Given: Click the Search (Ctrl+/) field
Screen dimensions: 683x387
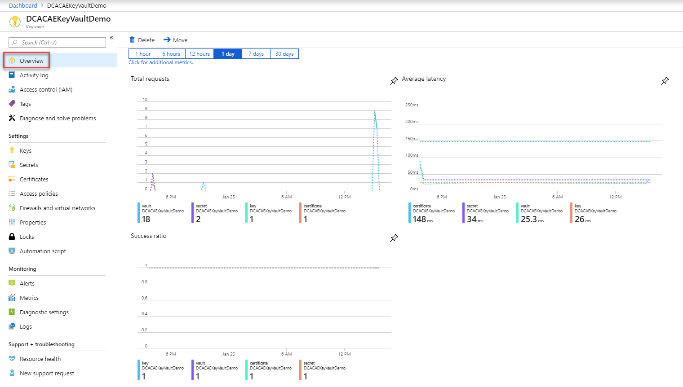Looking at the screenshot, I should point(57,42).
